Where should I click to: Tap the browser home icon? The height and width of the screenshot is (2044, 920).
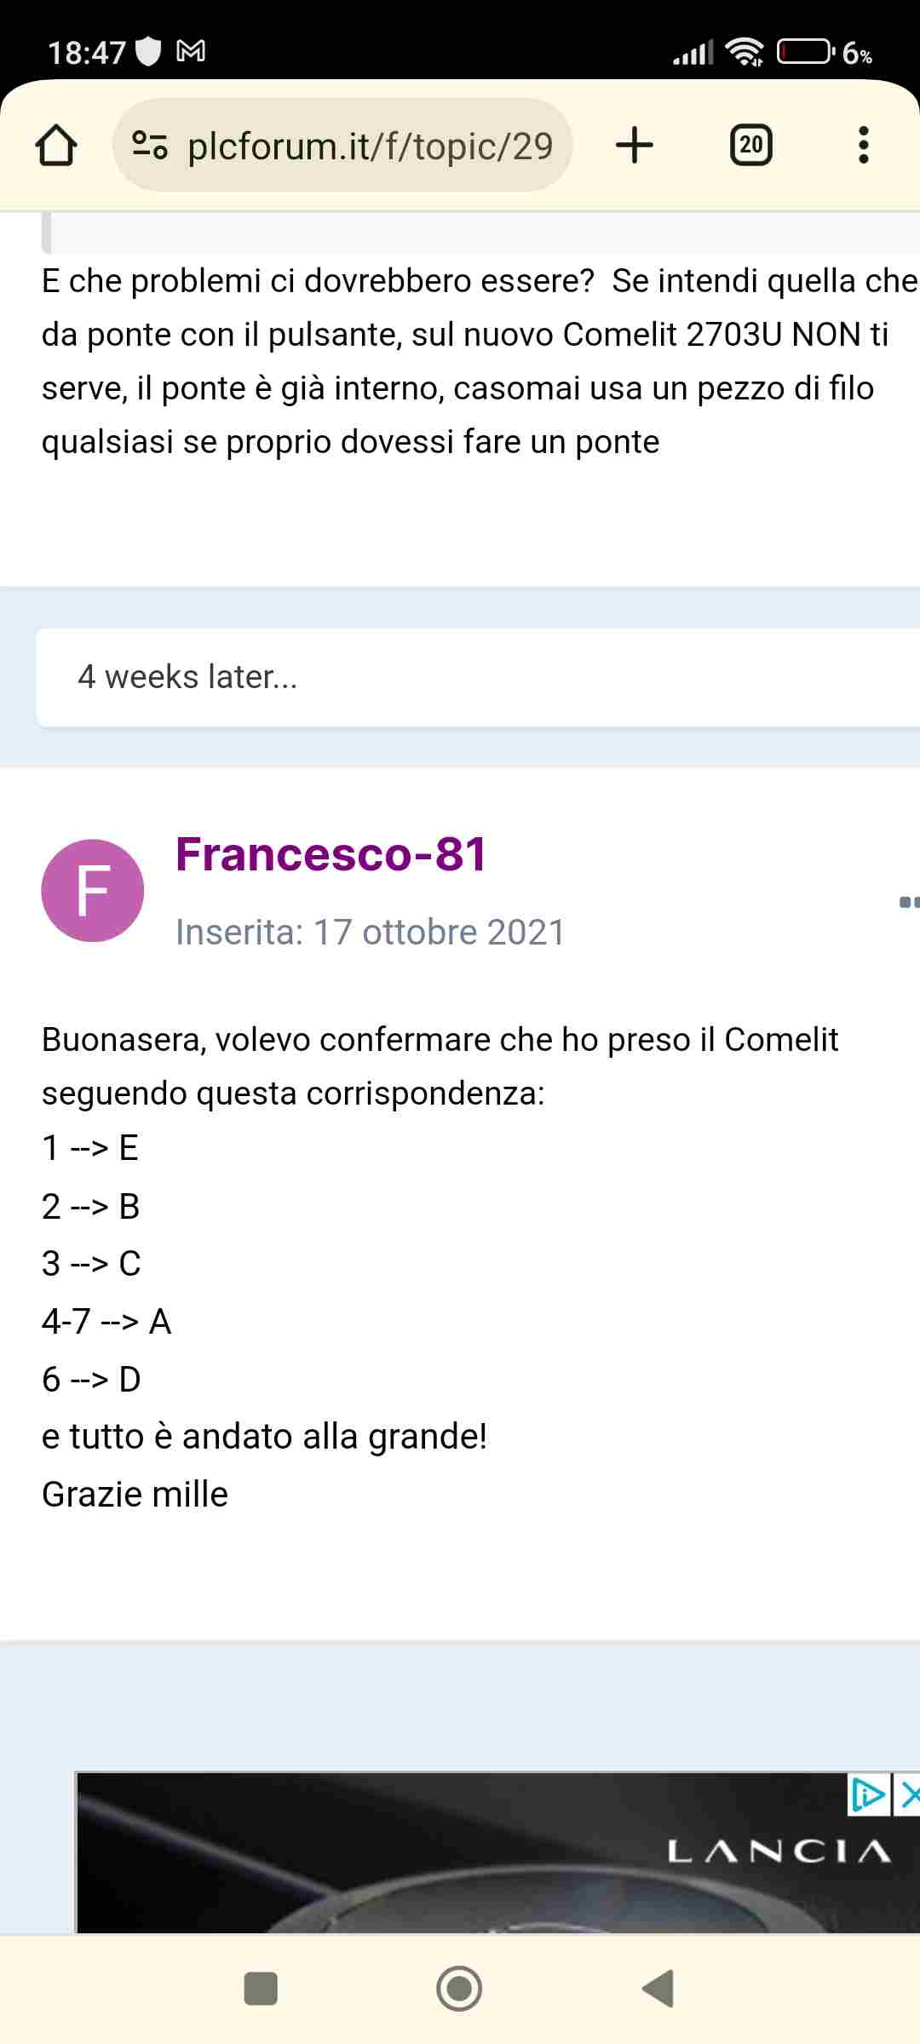[56, 145]
